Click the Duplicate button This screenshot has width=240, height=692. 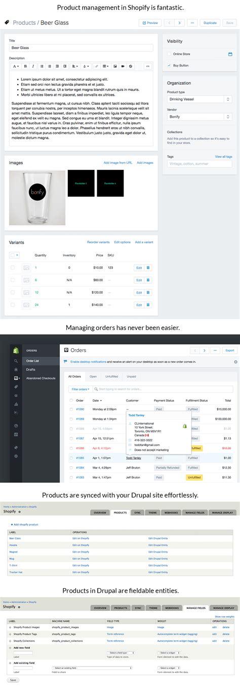pyautogui.click(x=210, y=23)
